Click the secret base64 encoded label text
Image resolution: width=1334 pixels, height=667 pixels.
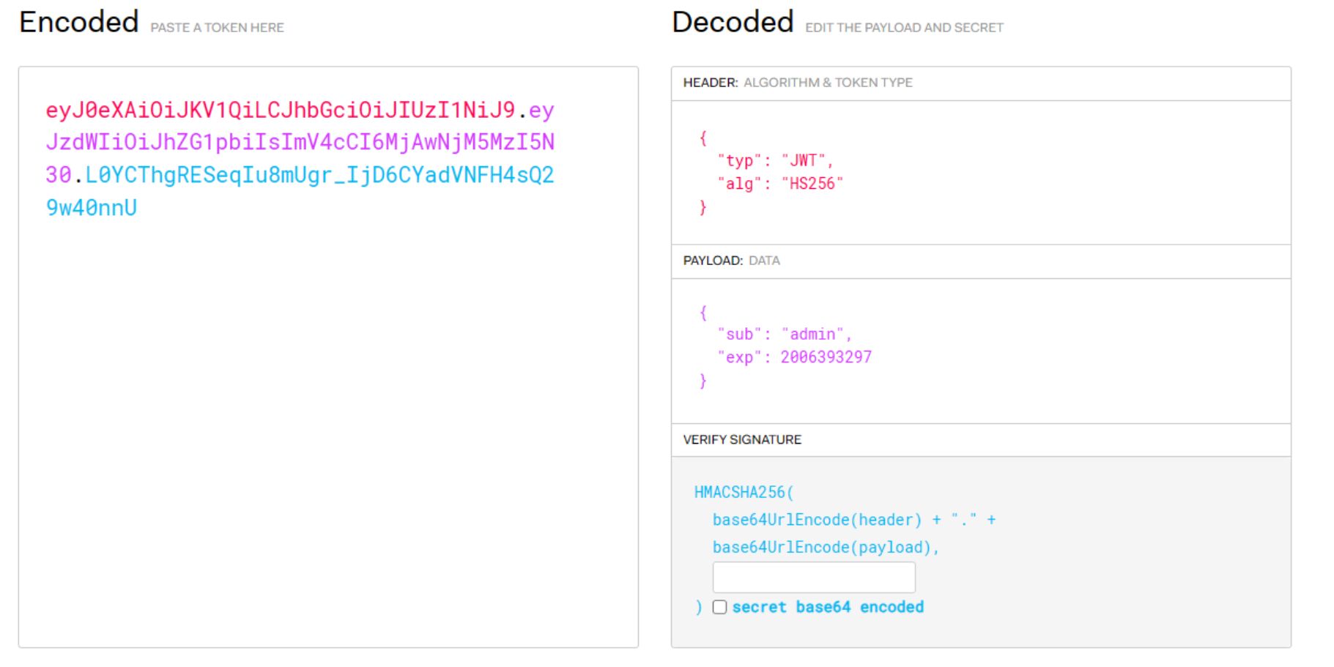click(828, 607)
